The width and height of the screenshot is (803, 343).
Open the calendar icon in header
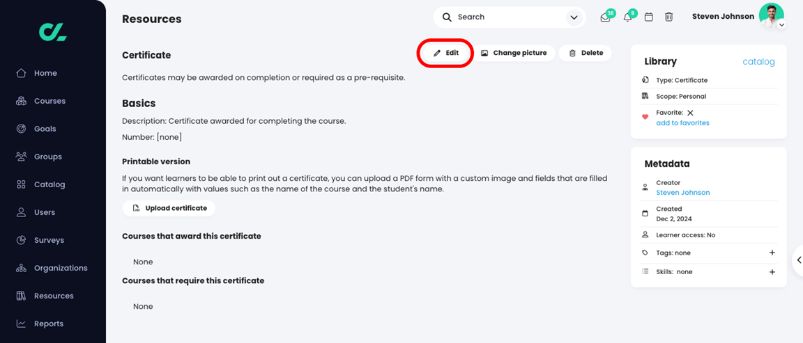tap(649, 17)
